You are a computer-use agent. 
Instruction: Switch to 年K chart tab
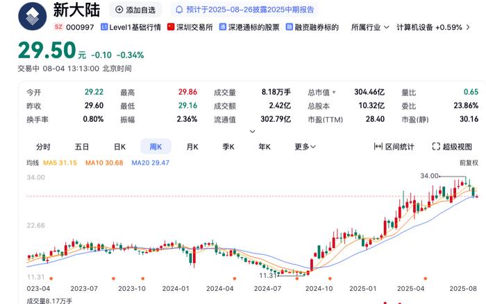(265, 147)
